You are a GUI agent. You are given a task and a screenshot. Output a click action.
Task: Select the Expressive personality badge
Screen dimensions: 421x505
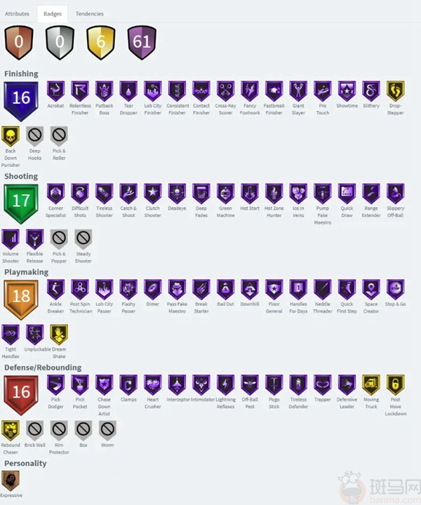pos(11,481)
